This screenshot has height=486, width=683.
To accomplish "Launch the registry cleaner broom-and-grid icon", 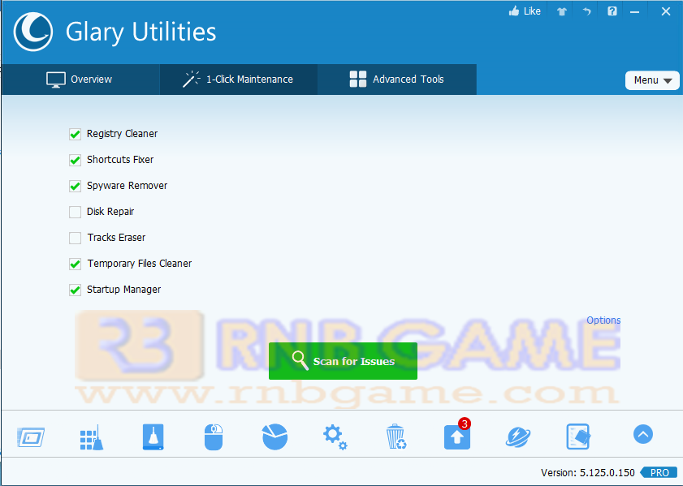I will 92,437.
